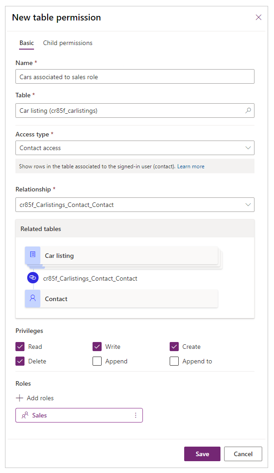Save the table permission
The height and width of the screenshot is (473, 274).
[x=202, y=454]
